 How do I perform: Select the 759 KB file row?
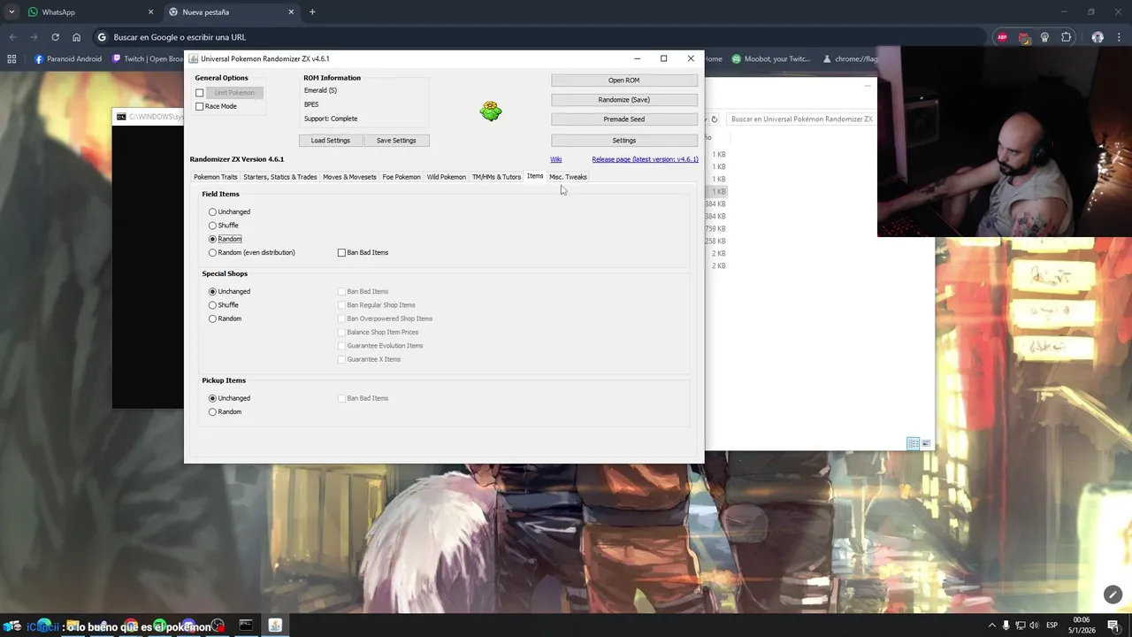coord(715,229)
